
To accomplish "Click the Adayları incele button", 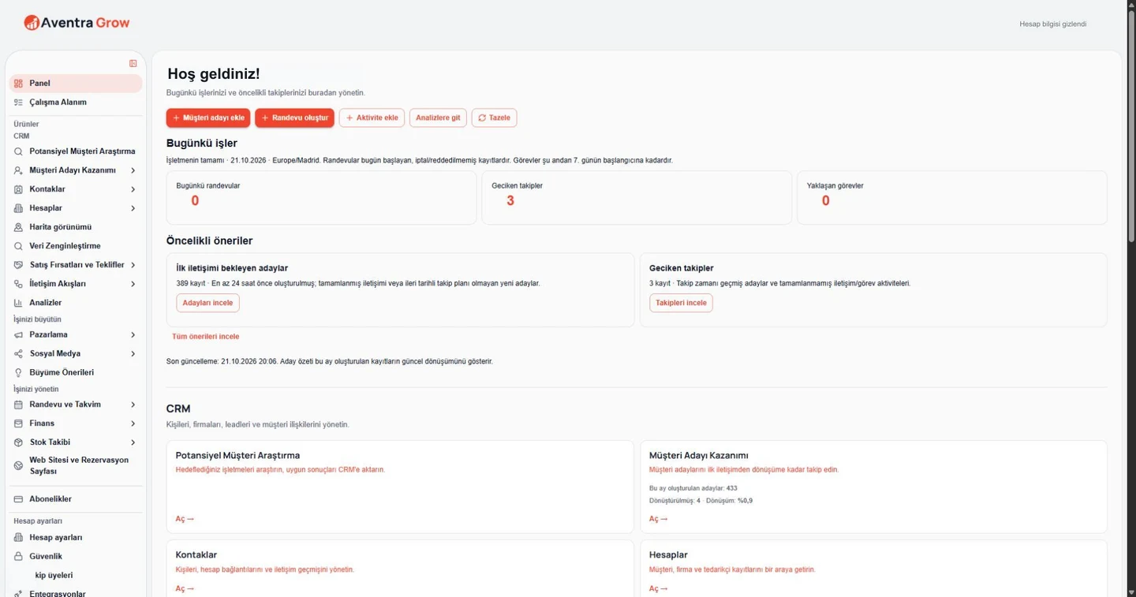I will [207, 303].
